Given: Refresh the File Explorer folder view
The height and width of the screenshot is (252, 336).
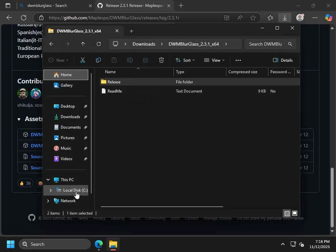Looking at the screenshot, I should tap(98, 44).
